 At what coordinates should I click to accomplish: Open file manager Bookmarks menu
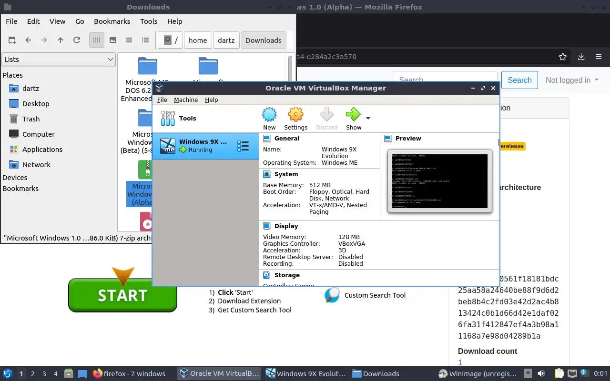click(112, 21)
